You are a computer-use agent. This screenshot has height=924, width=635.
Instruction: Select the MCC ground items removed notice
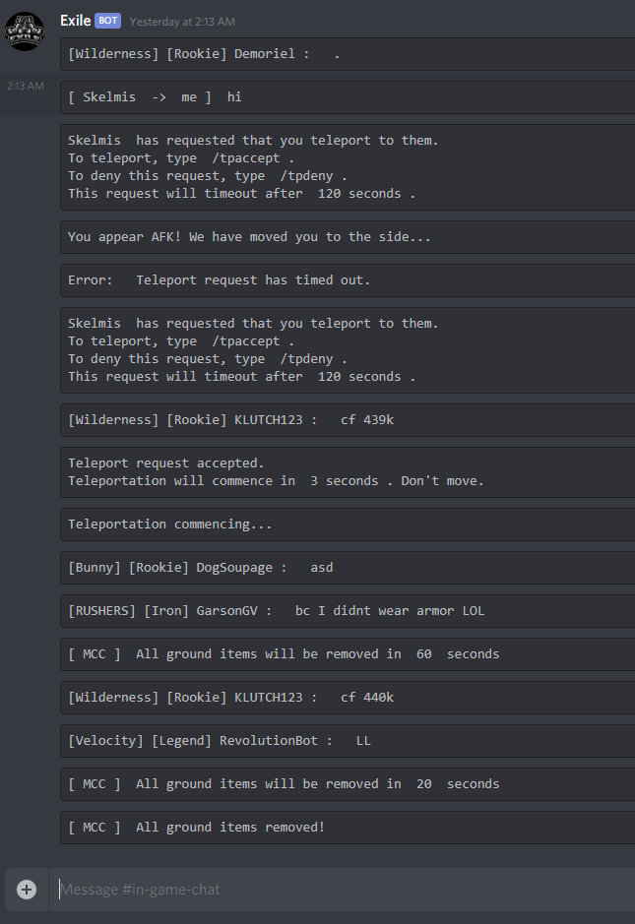pyautogui.click(x=195, y=827)
